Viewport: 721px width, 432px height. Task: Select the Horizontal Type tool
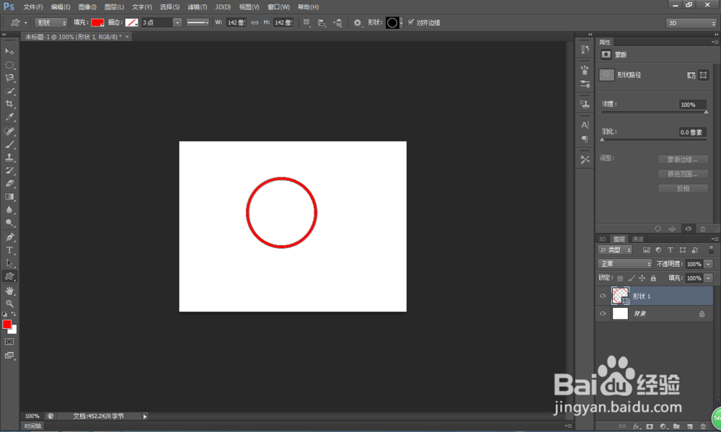[x=9, y=250]
